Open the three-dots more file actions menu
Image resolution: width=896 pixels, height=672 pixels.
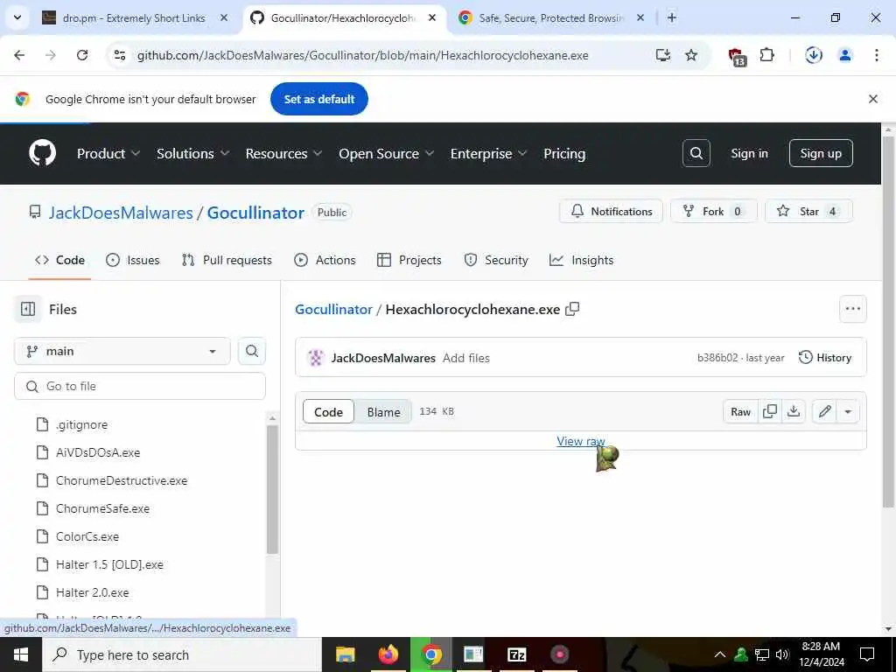coord(852,309)
